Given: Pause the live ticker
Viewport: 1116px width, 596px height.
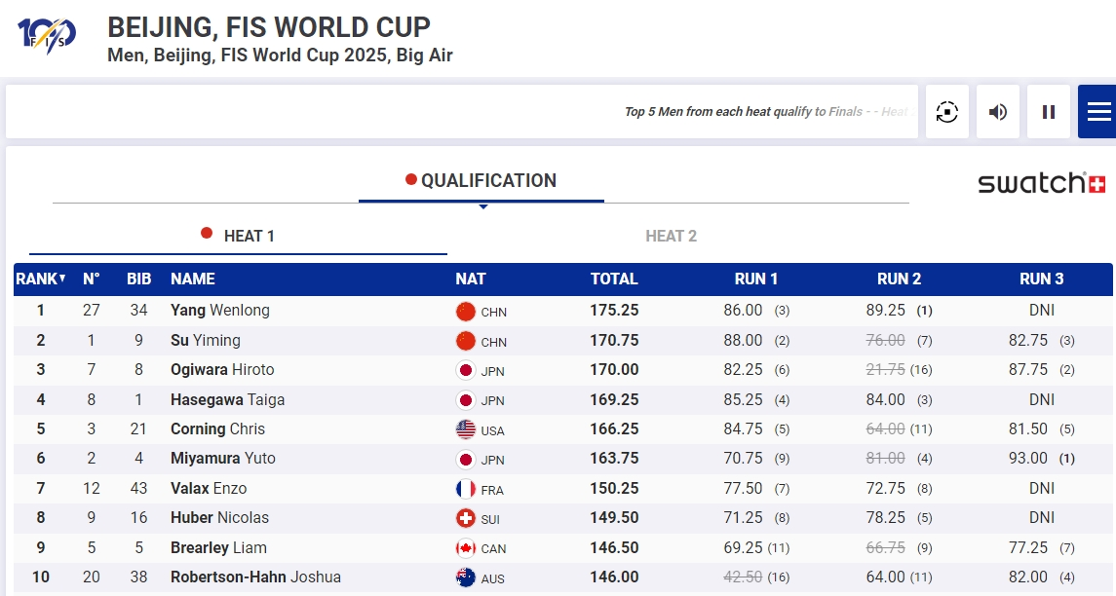Looking at the screenshot, I should click(1049, 112).
